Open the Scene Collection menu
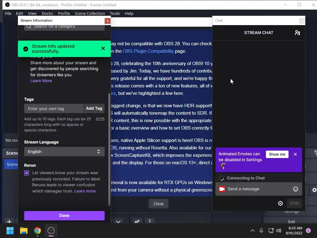Image resolution: width=317 pixels, height=238 pixels. click(90, 13)
